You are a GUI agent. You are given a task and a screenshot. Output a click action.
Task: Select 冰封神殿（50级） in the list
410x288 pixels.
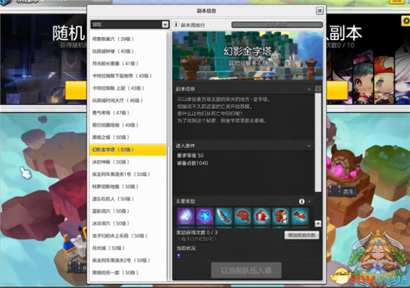click(x=127, y=162)
